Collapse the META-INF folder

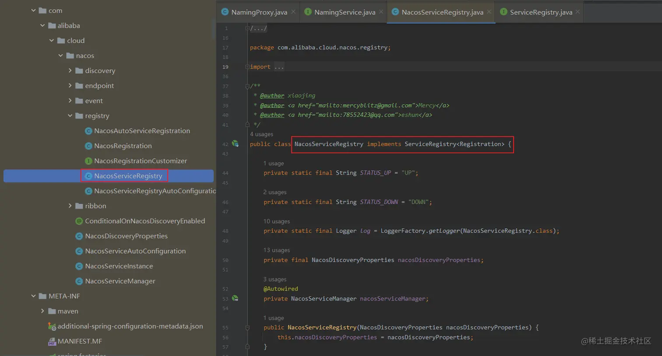(33, 296)
